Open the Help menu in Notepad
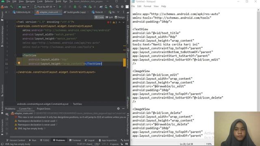The width and height of the screenshot is (260, 146). [163, 6]
